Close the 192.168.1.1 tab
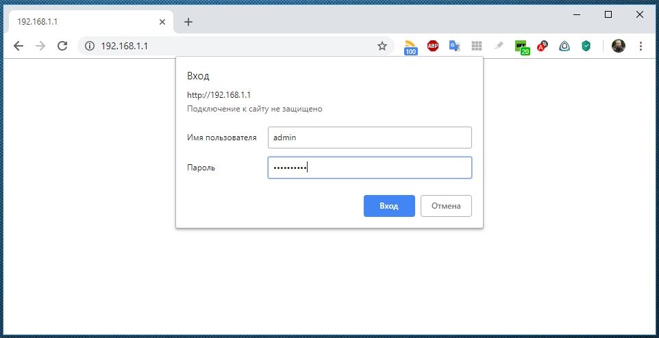This screenshot has height=338, width=659. click(x=162, y=22)
